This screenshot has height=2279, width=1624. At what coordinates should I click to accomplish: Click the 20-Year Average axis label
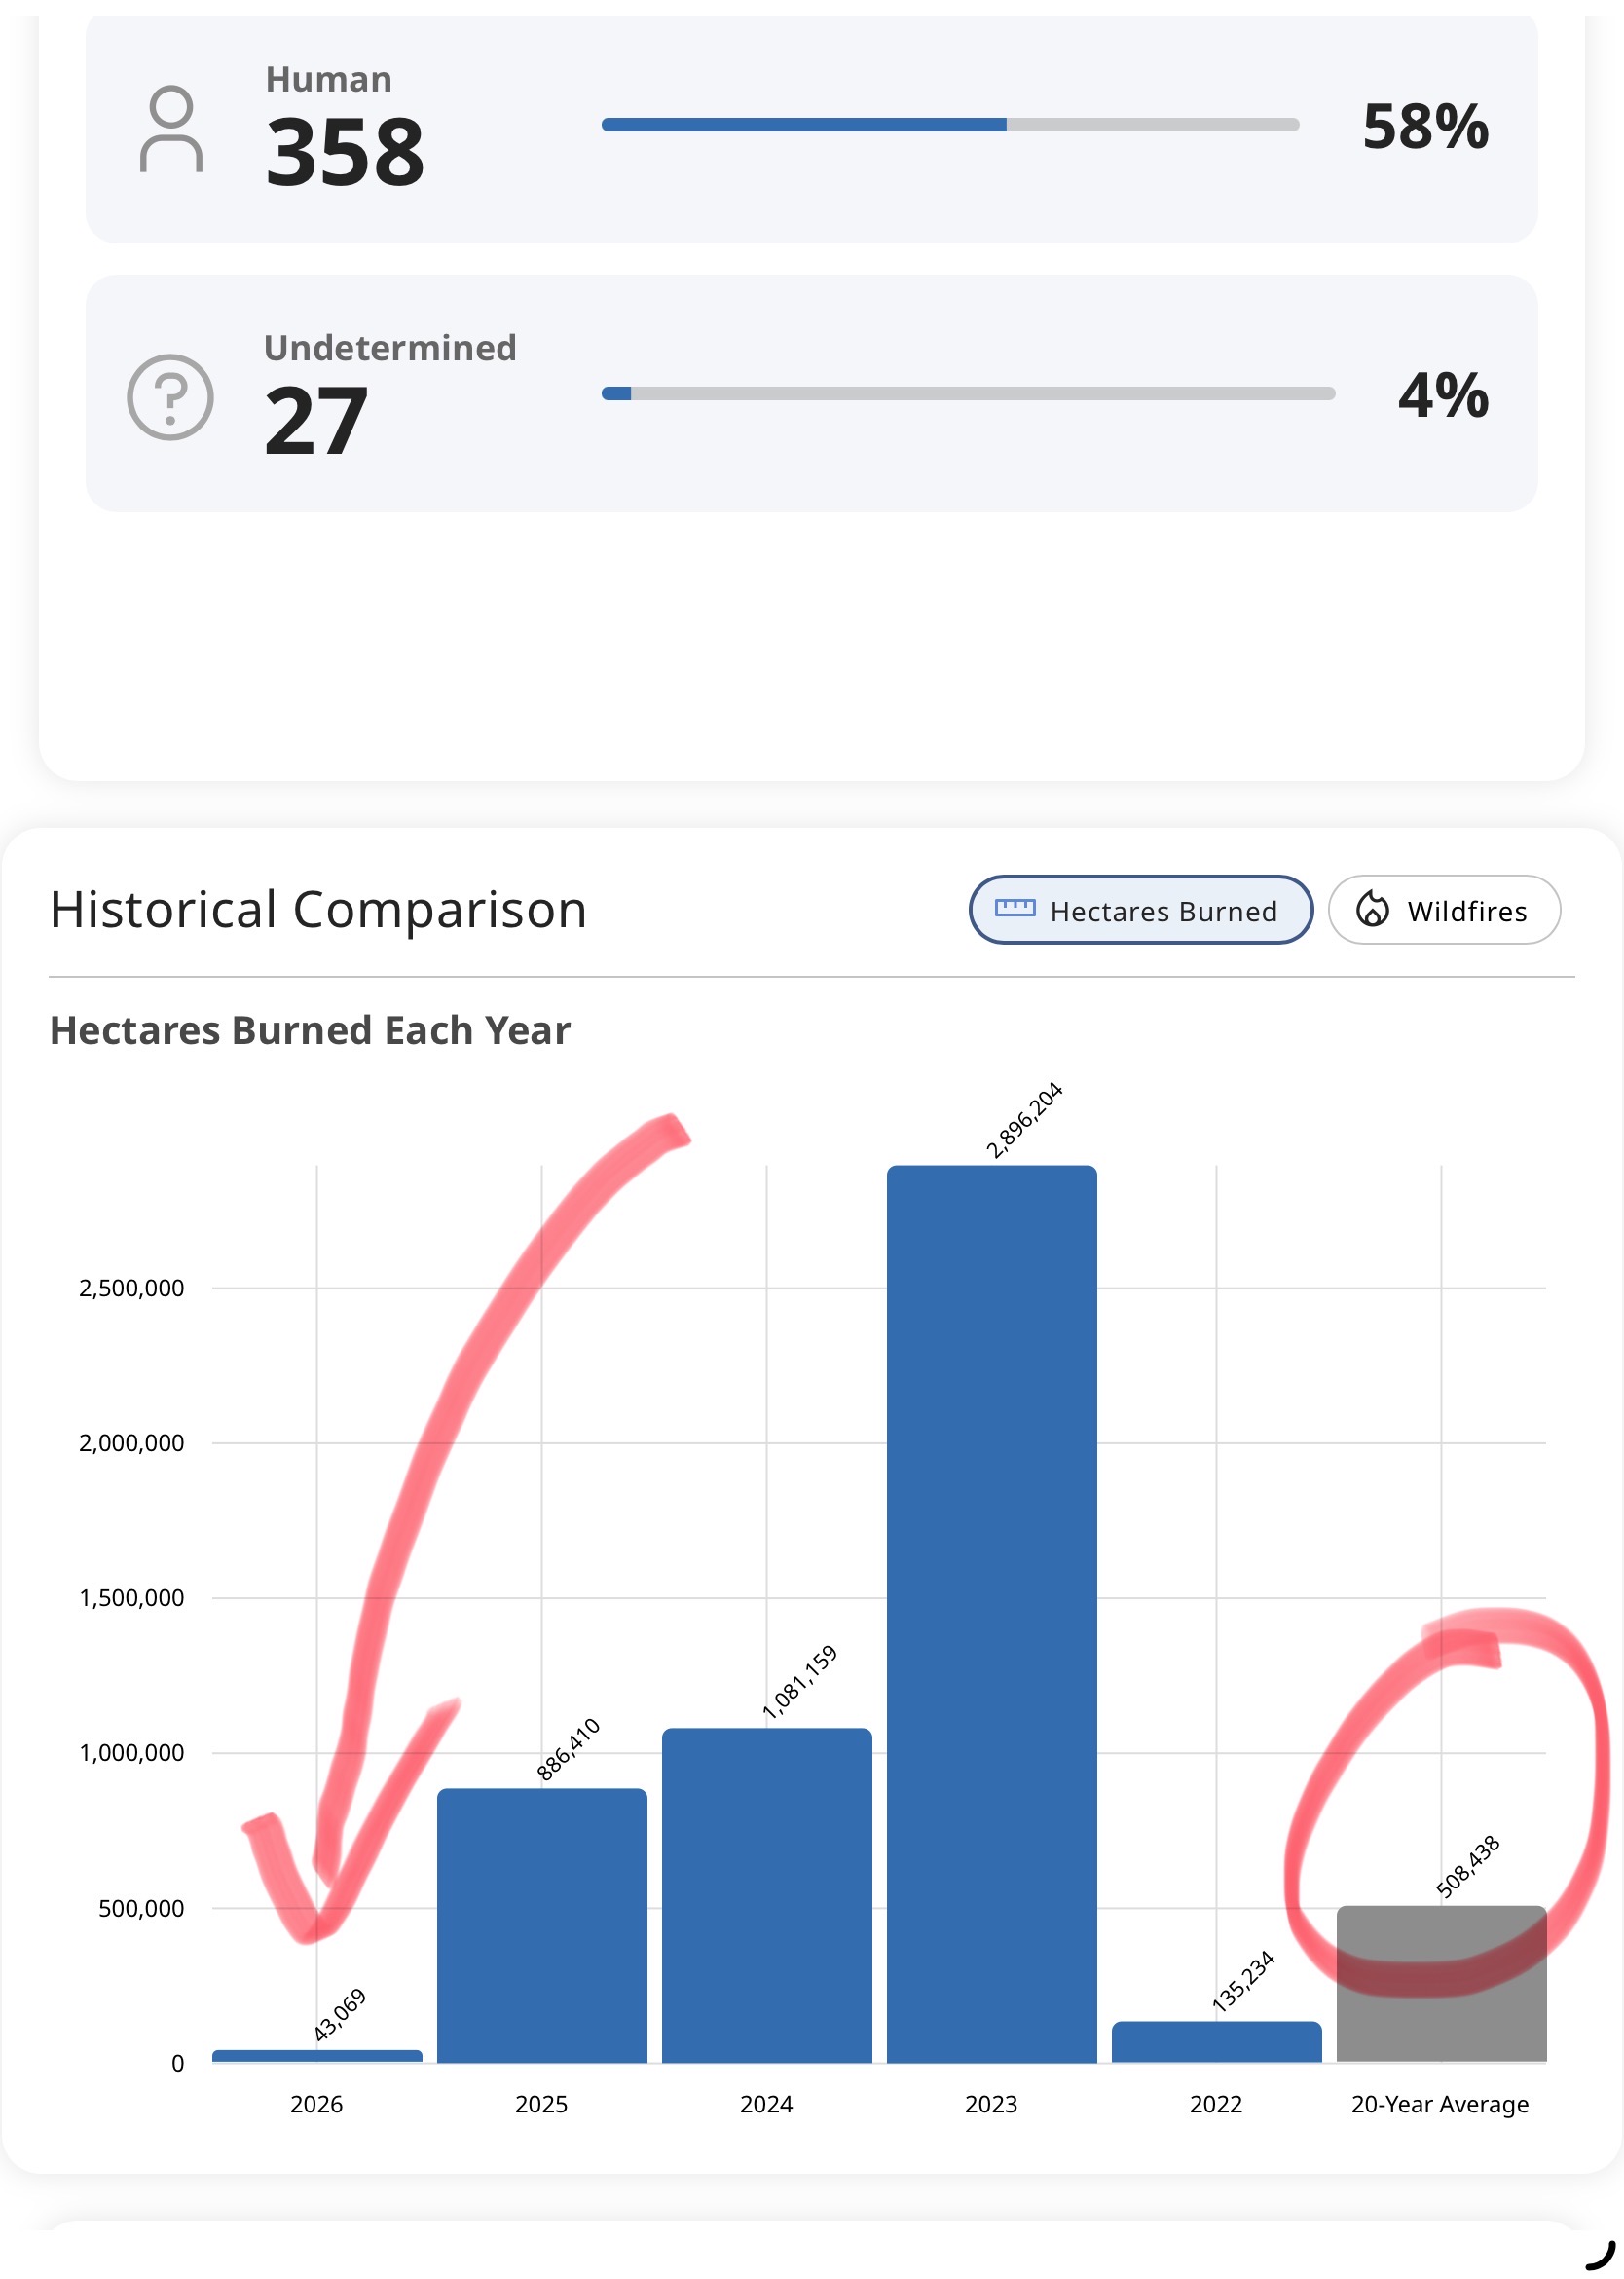(x=1440, y=2104)
